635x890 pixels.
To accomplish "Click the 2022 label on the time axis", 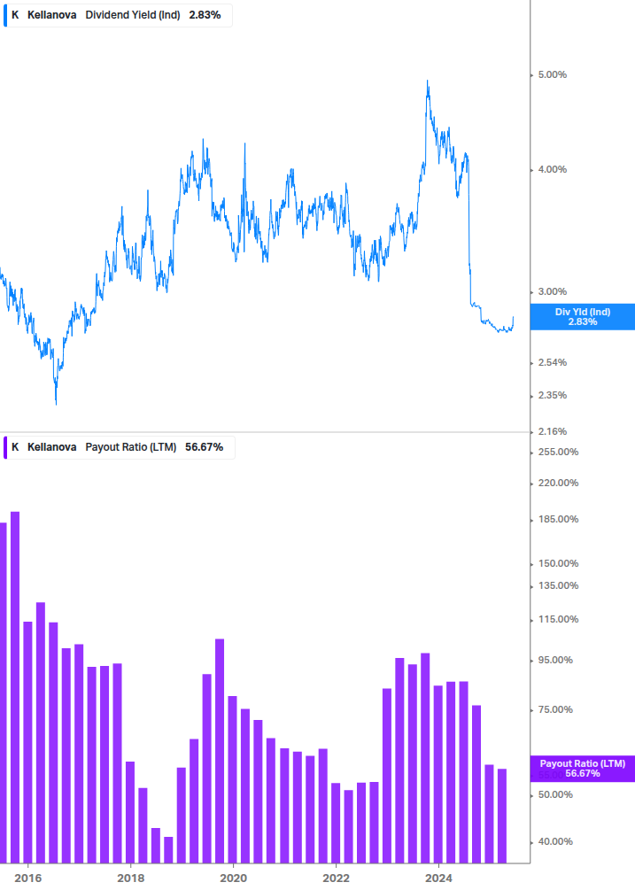I will coord(336,878).
